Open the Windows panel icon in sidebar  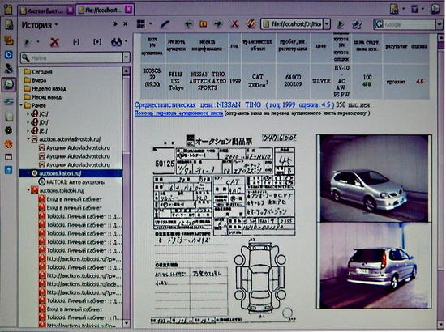[x=9, y=157]
